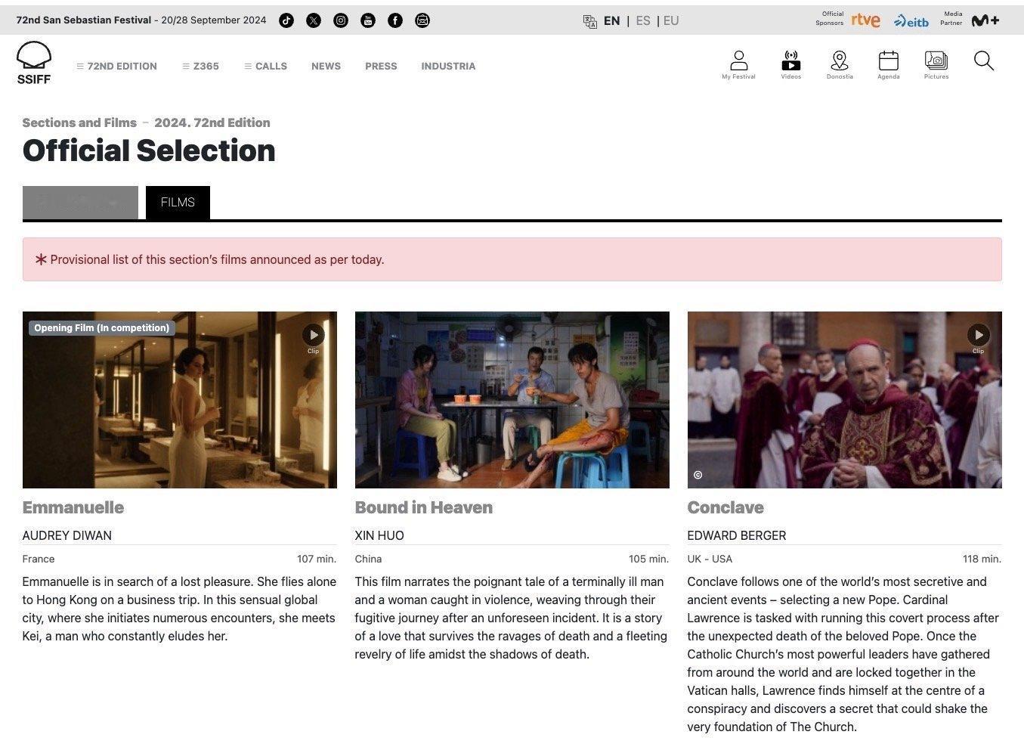This screenshot has width=1024, height=747.
Task: Switch language to ES
Action: coord(643,21)
